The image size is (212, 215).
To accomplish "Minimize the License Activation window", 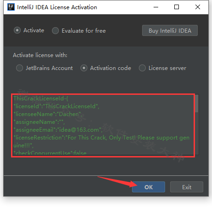I will (156, 7).
